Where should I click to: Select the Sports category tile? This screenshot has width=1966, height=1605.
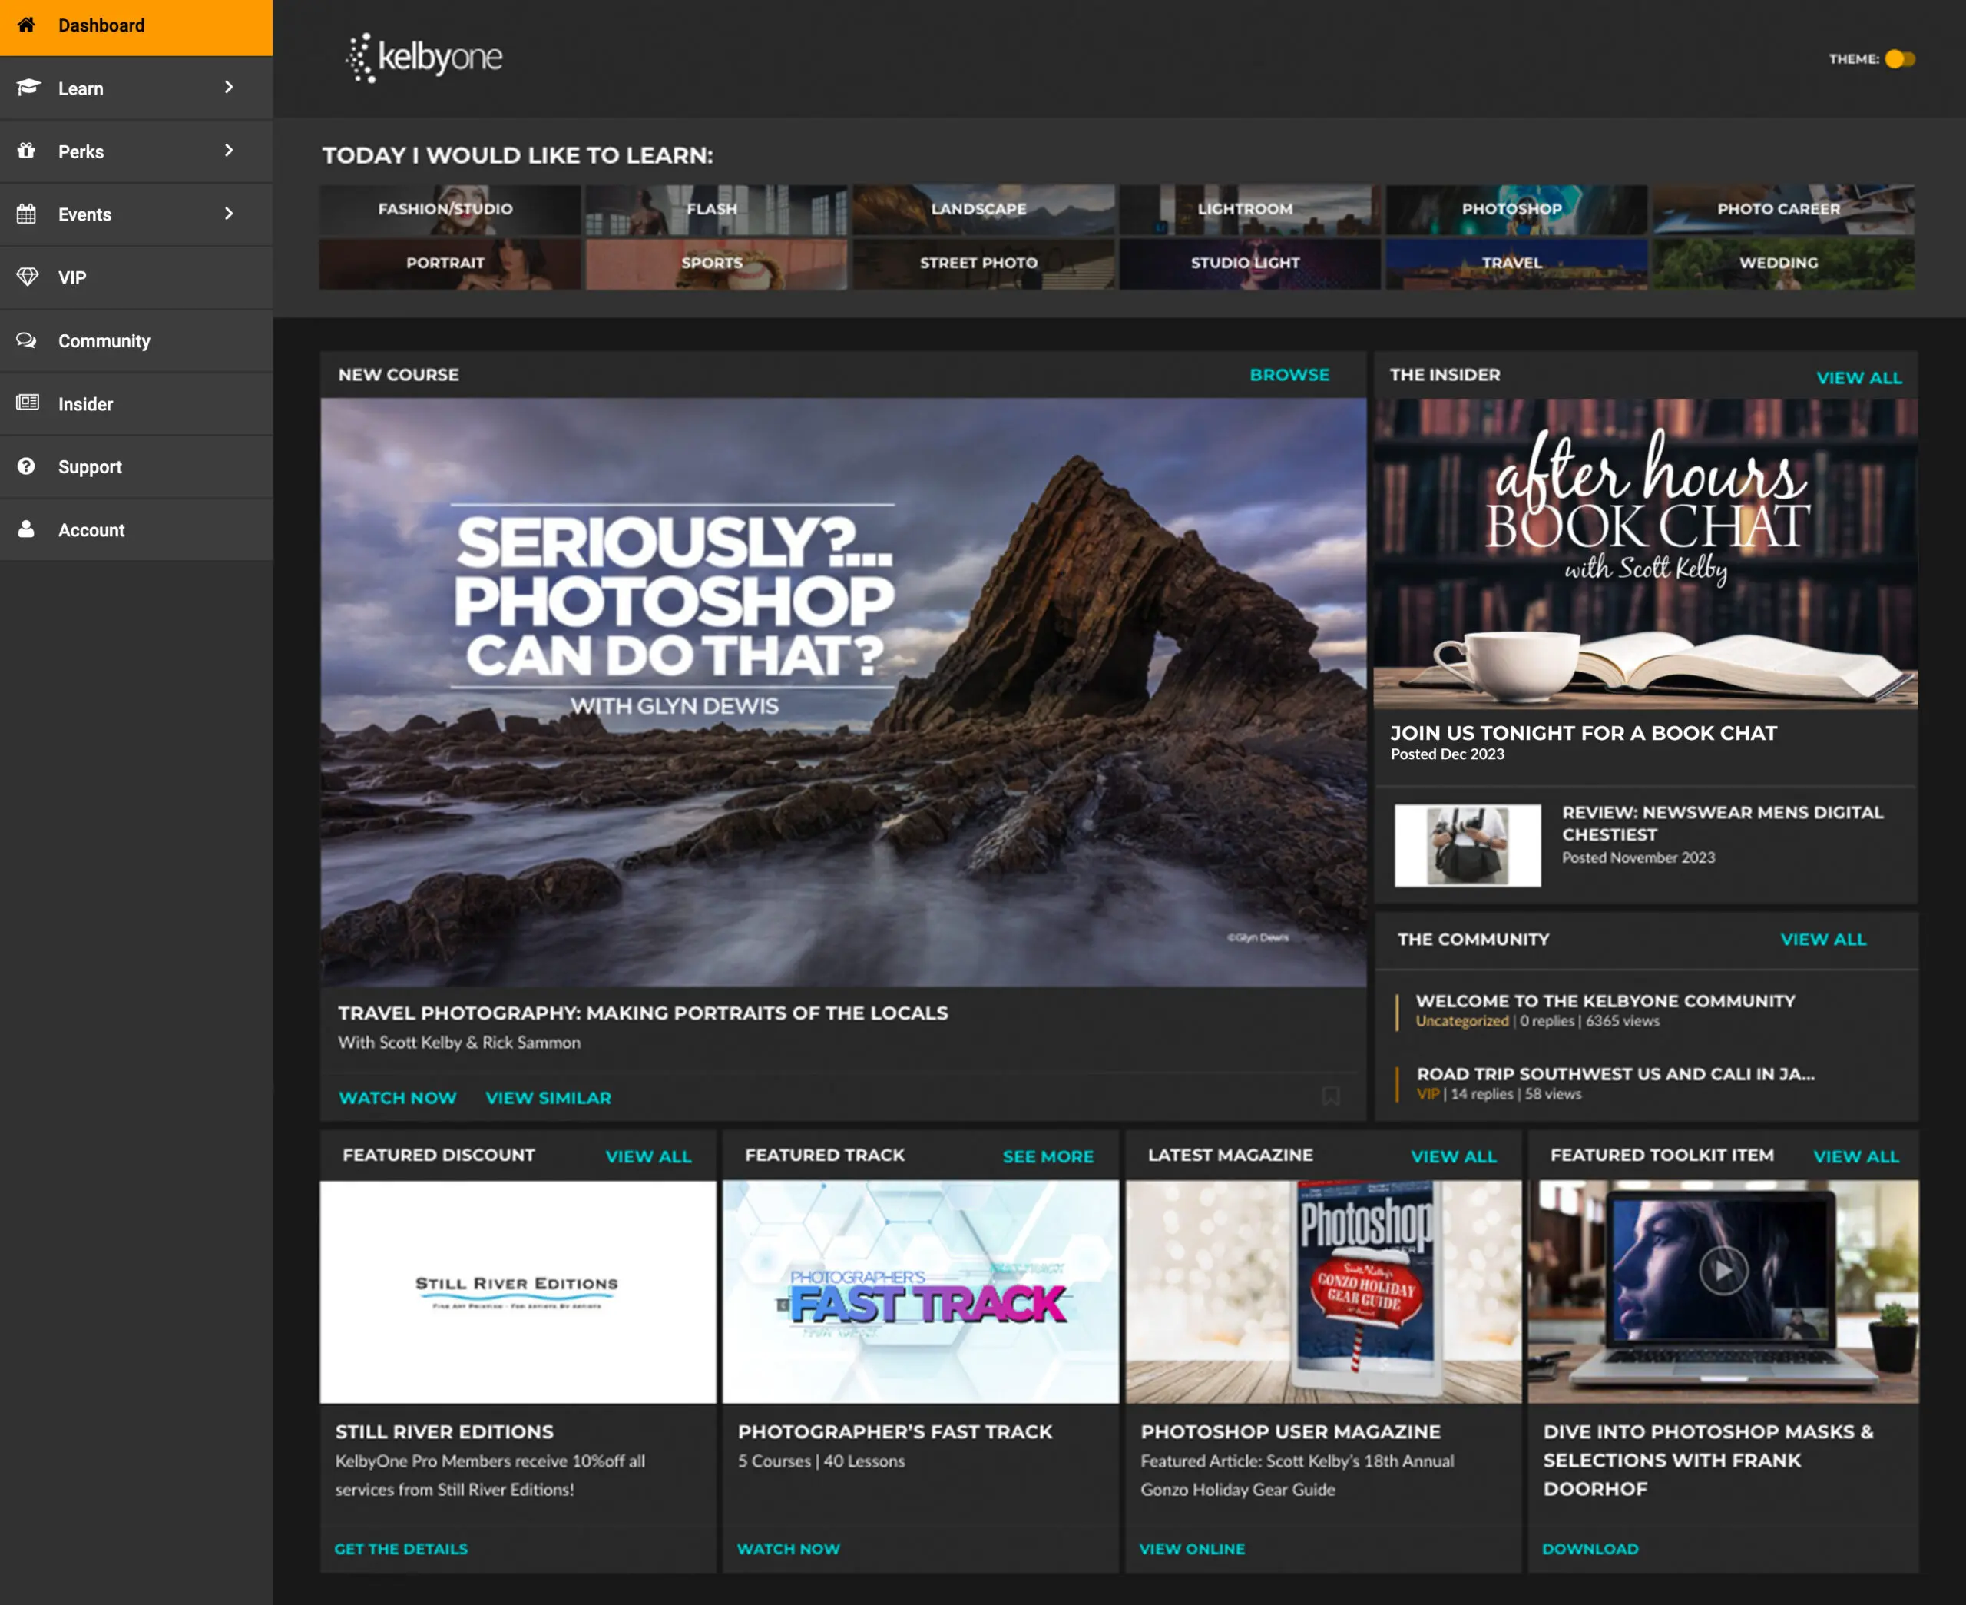(716, 264)
